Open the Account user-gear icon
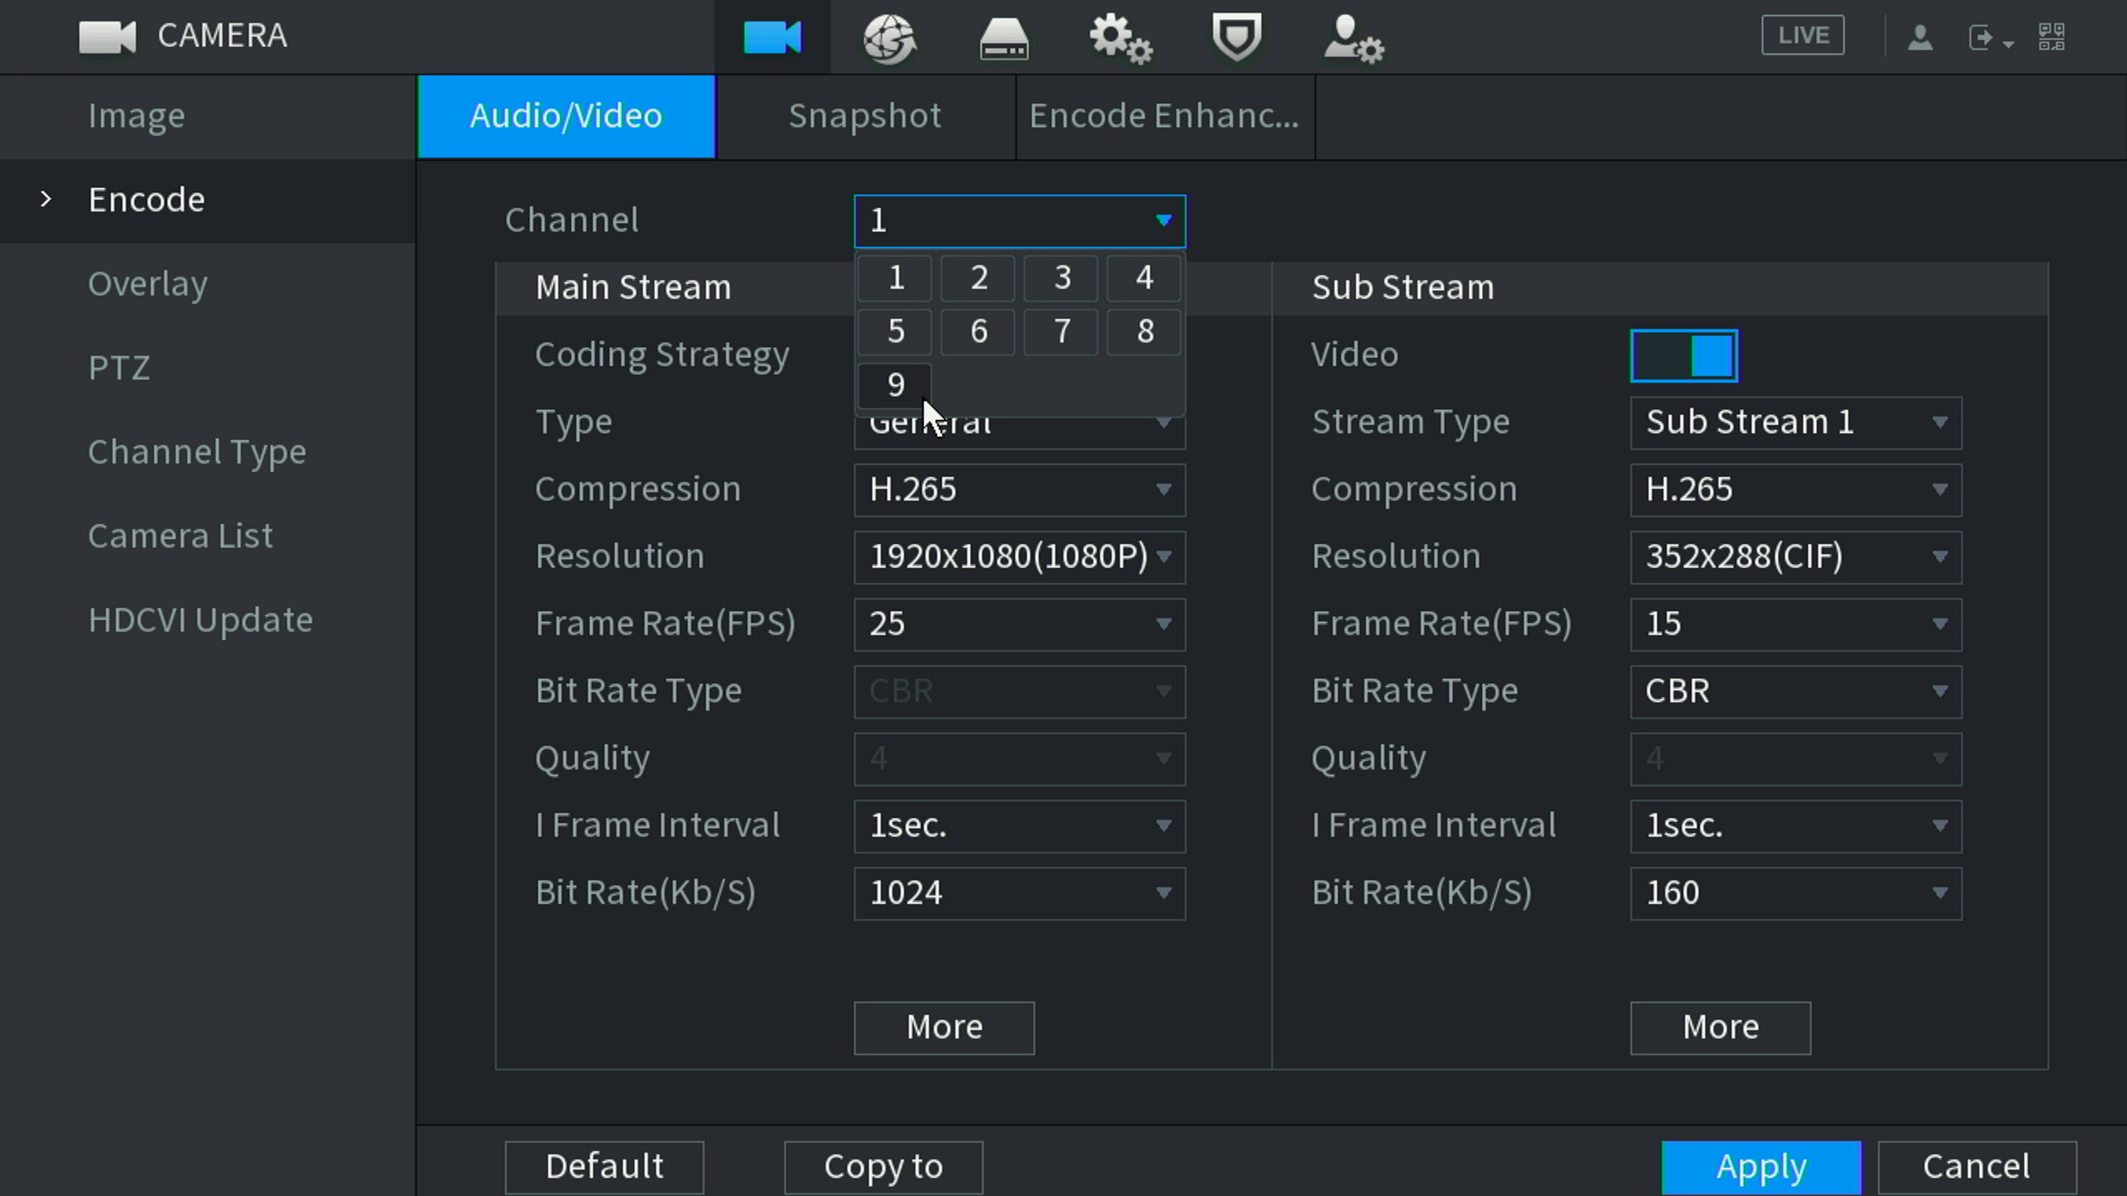The height and width of the screenshot is (1196, 2127). [x=1353, y=39]
